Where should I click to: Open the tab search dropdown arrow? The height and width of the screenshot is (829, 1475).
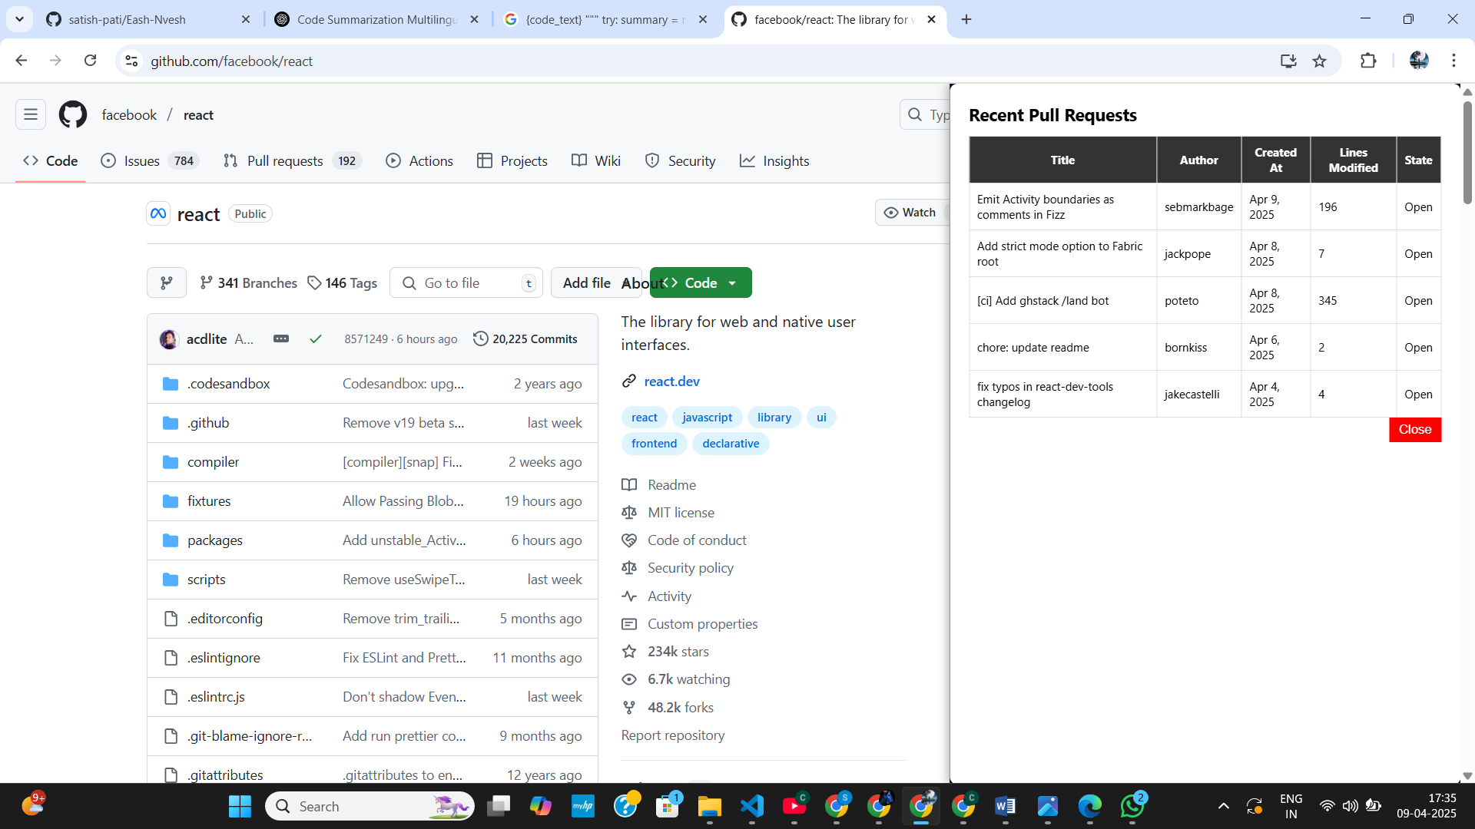coord(19,19)
